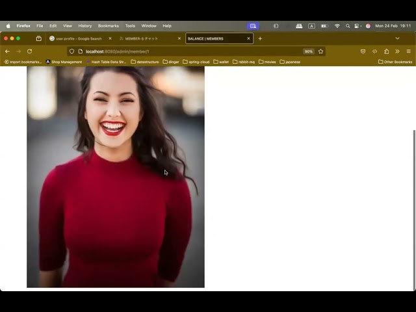Expand the list all tabs dropdown
Image resolution: width=416 pixels, height=312 pixels.
(x=397, y=38)
